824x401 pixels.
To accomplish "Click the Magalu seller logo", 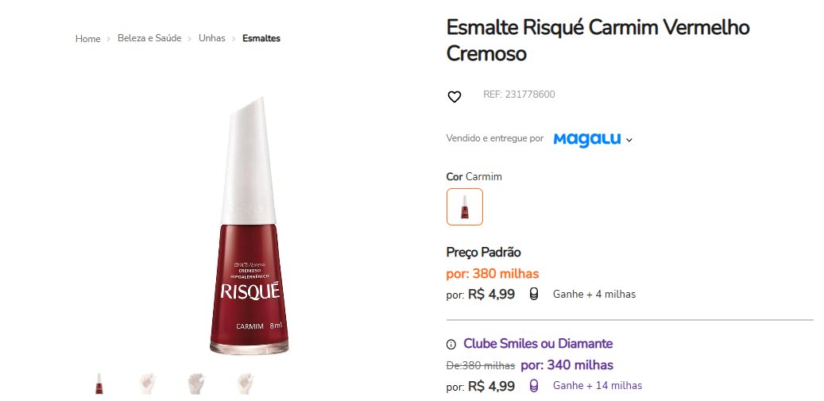I will [587, 140].
